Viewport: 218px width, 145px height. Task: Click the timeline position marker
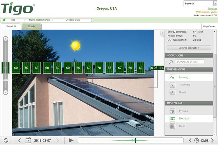coord(135,140)
